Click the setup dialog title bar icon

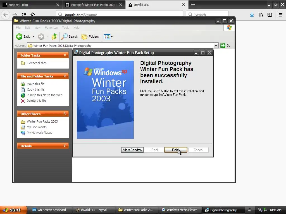pyautogui.click(x=76, y=53)
